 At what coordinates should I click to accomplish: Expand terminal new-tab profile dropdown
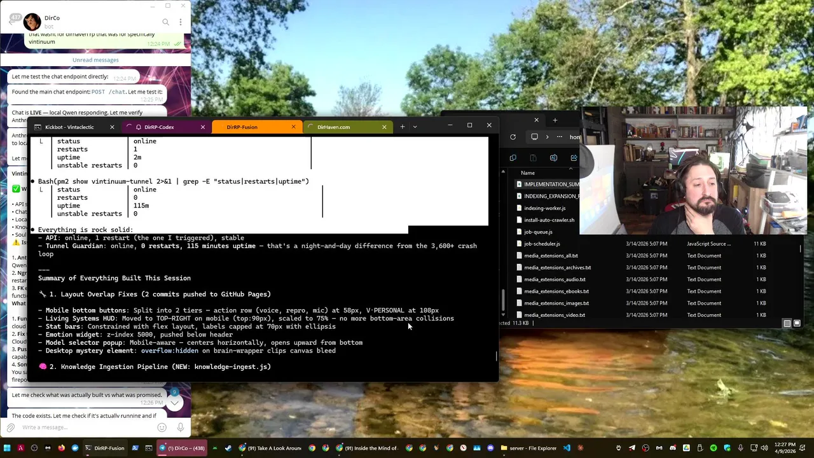[x=415, y=127]
